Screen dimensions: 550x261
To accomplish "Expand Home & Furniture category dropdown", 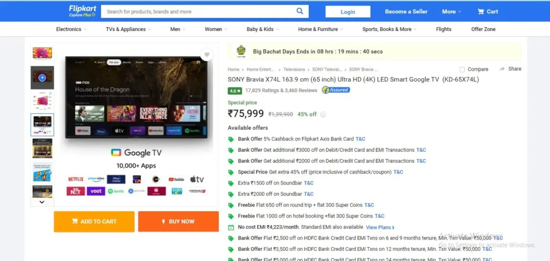I will pos(321,29).
